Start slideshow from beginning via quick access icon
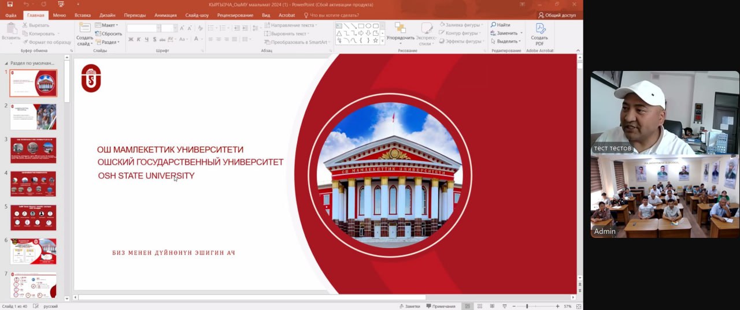This screenshot has width=740, height=310. point(61,4)
